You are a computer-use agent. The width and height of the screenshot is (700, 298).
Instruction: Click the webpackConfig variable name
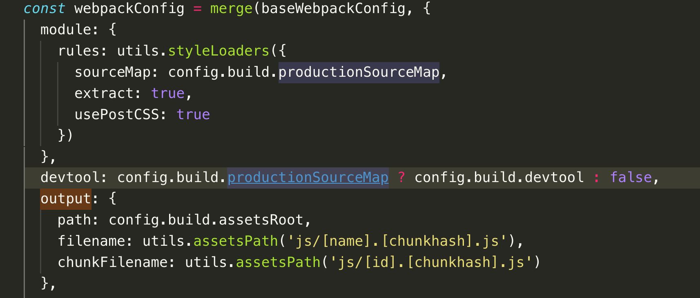click(x=129, y=9)
